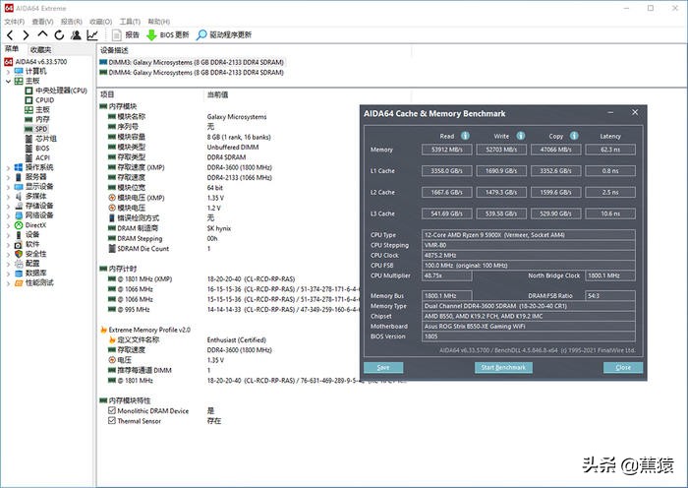688x488 pixels.
Task: Toggle the Thermal Sensor checkbox
Action: [112, 421]
